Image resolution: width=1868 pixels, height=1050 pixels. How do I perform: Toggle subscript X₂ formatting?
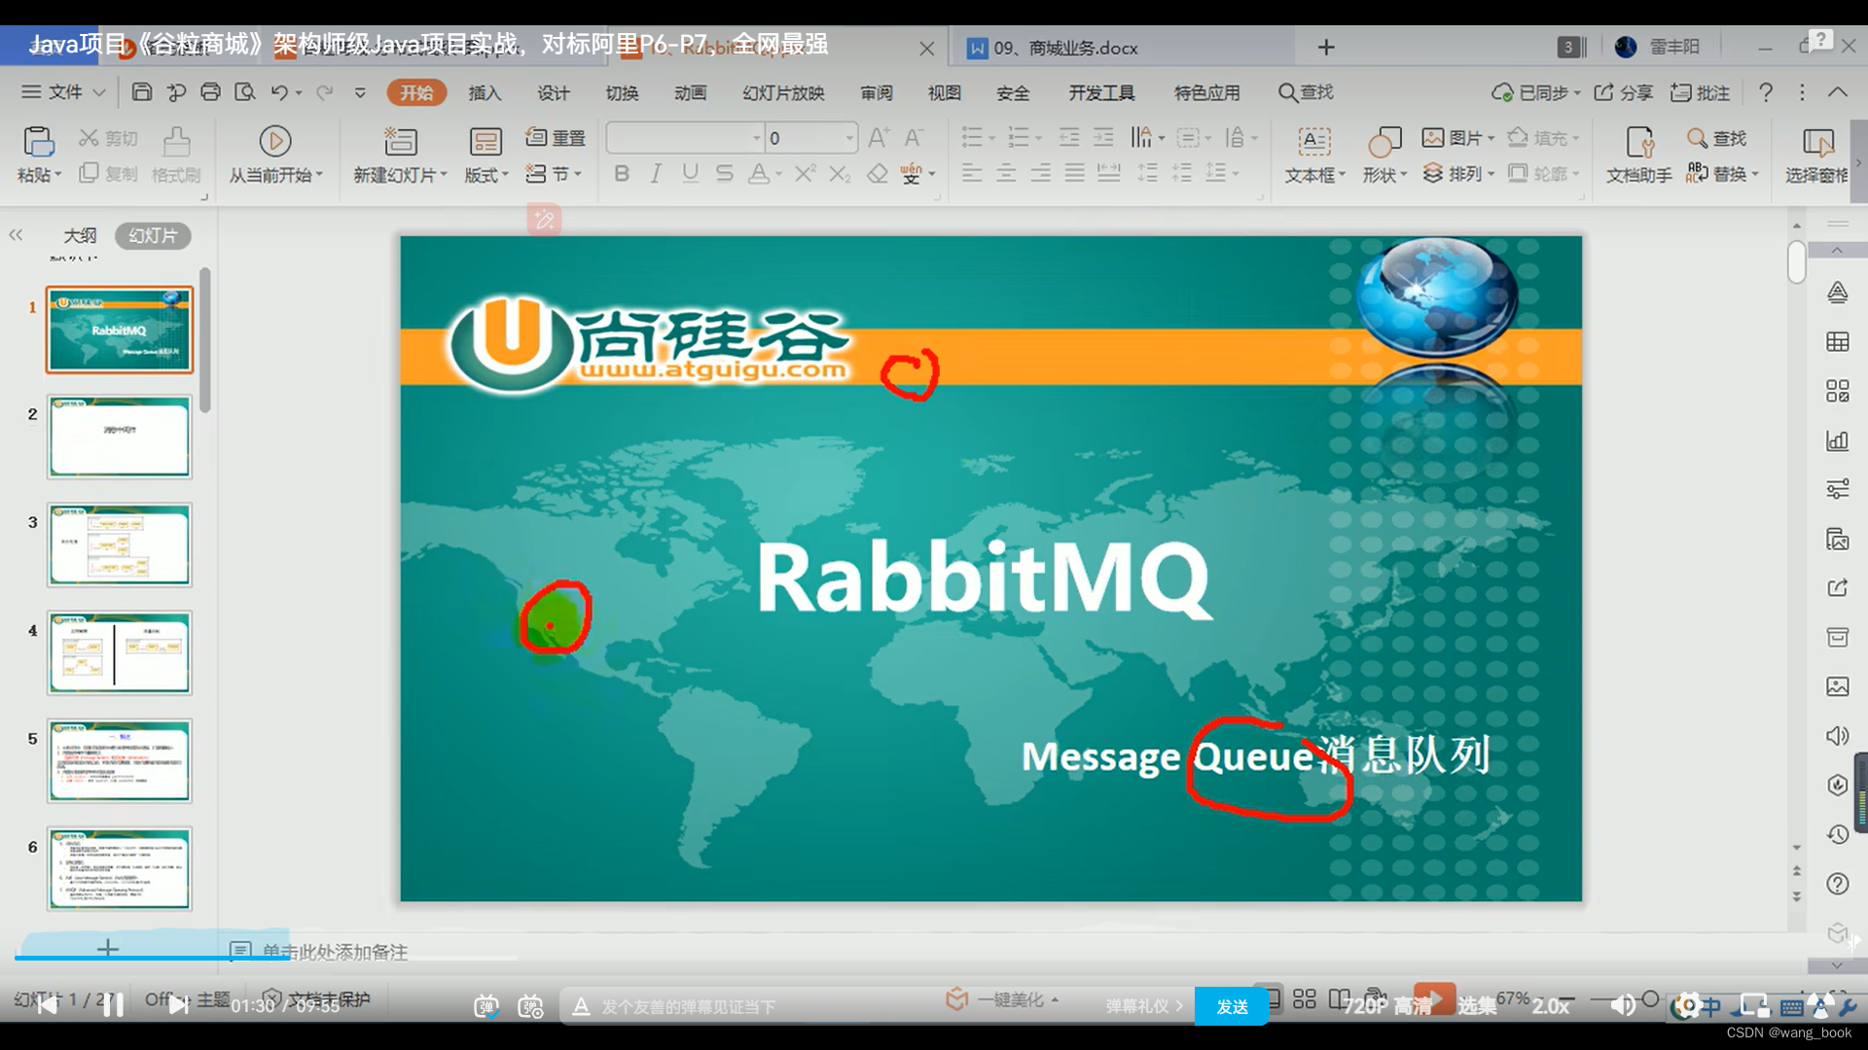[x=840, y=173]
